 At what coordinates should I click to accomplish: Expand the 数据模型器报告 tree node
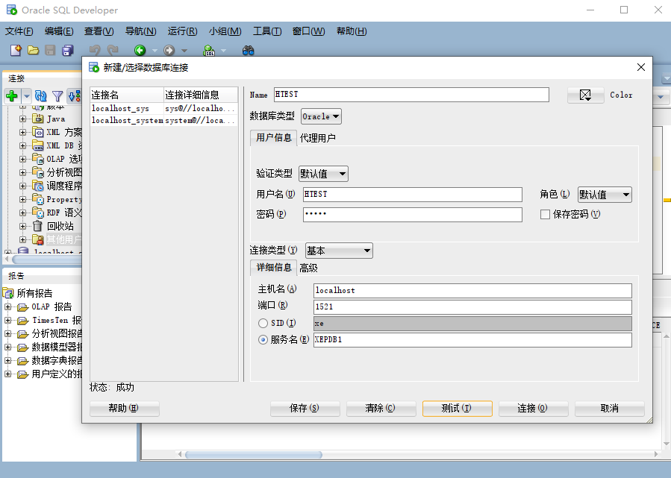(7, 348)
